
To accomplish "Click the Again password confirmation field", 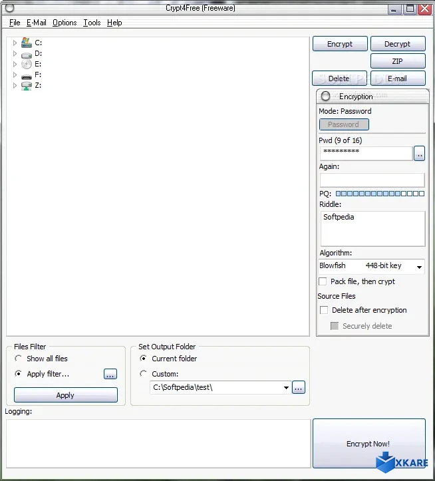I will point(372,180).
